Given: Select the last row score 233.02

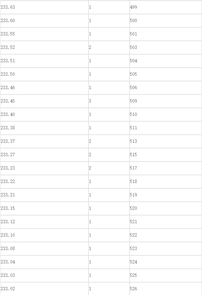Looking at the screenshot, I should pyautogui.click(x=44, y=289).
